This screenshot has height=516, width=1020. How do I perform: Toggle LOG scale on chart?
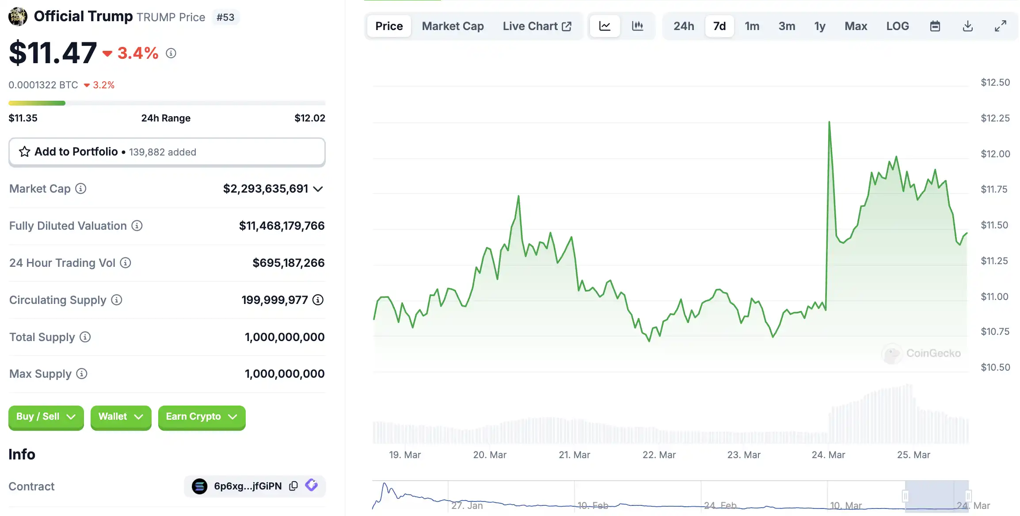[x=898, y=26]
